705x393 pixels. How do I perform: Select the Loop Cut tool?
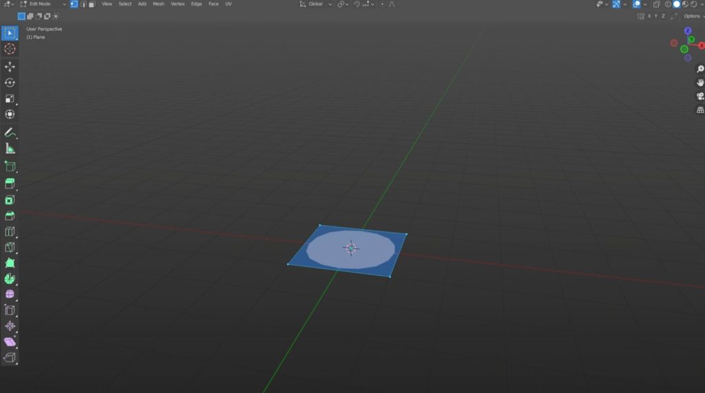10,232
